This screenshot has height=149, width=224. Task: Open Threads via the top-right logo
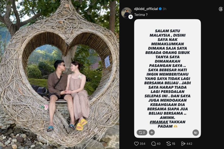click(x=220, y=9)
